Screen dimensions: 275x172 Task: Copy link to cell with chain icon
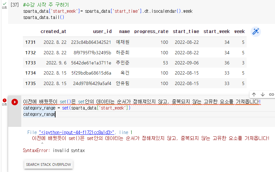pos(271,95)
